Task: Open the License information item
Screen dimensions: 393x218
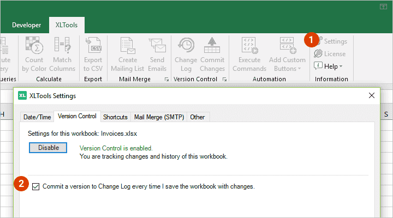Action: click(x=330, y=53)
